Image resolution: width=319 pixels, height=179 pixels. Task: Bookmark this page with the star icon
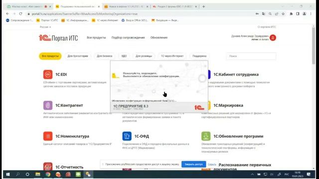click(x=283, y=14)
